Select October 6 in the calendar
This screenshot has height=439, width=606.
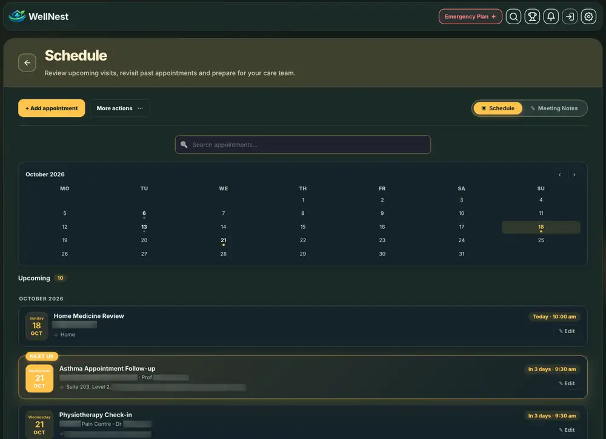[144, 214]
